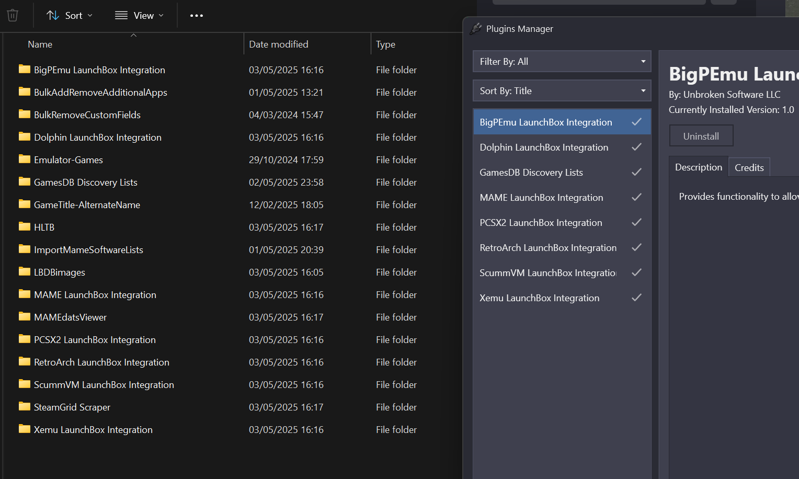Select the BulkRemoveCustomFields folder name
The image size is (799, 479).
click(x=87, y=115)
